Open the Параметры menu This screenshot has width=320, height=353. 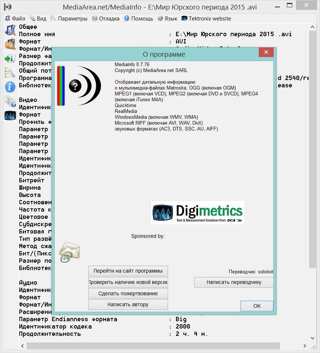click(69, 19)
